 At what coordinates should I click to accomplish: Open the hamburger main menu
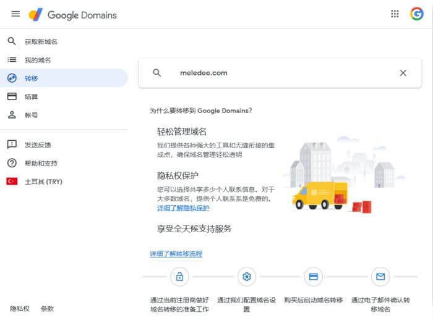pos(15,14)
